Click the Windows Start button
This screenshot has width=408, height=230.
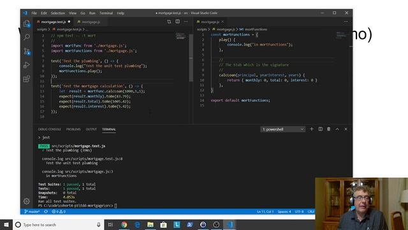[6, 224]
